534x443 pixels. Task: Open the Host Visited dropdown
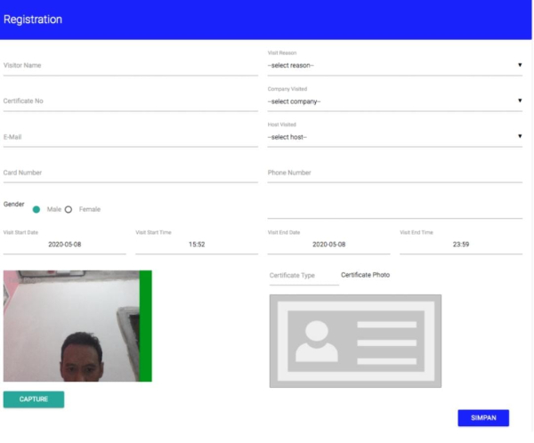coord(394,136)
